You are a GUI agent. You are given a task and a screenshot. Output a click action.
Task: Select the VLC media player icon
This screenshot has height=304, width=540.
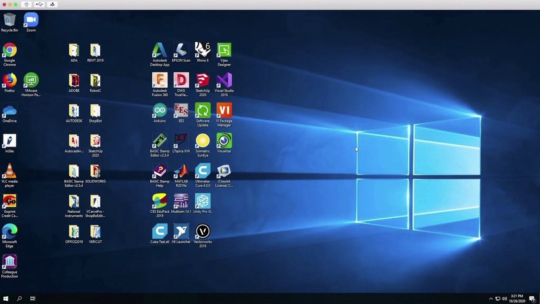tap(9, 171)
